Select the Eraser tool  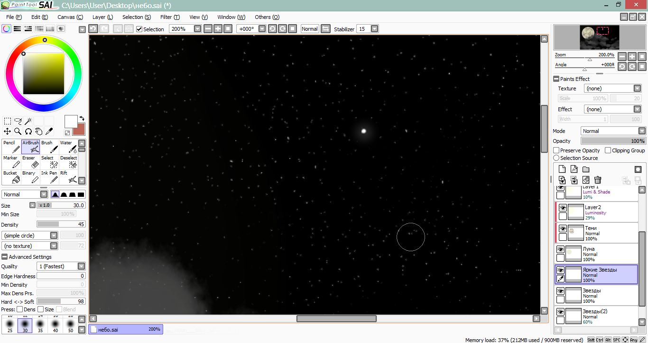pyautogui.click(x=30, y=162)
